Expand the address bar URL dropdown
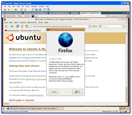Screen dimensions: 132x115 [90, 26]
